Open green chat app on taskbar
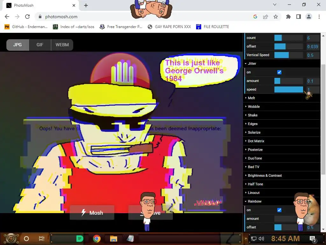The image size is (326, 245). click(x=80, y=239)
